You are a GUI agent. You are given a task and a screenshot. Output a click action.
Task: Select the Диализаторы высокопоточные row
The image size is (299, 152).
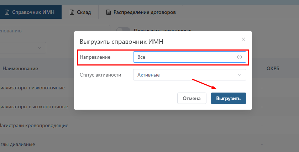[x=33, y=106]
